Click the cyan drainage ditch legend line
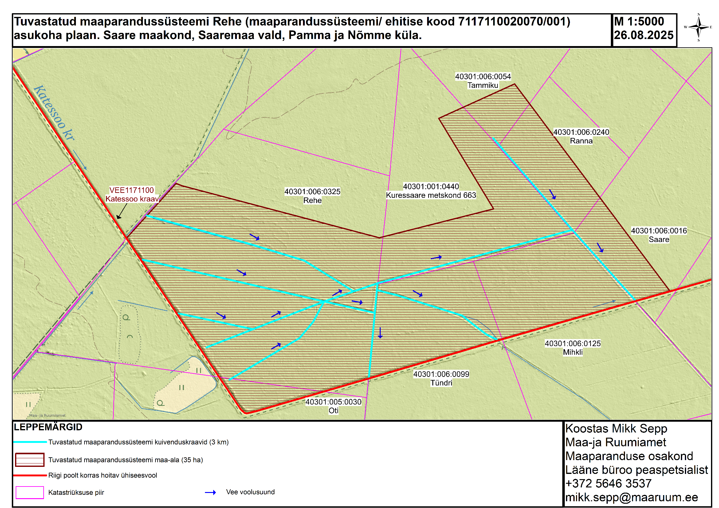The image size is (719, 508). click(x=30, y=442)
